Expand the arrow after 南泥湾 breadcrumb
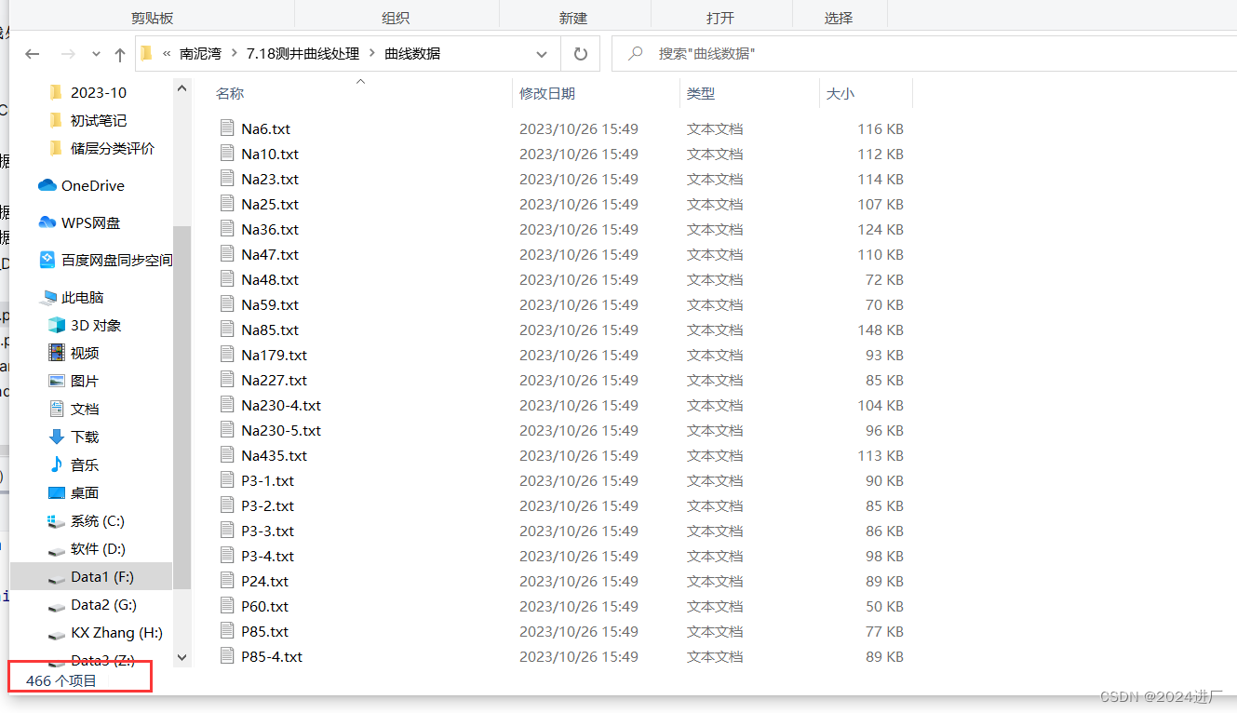The image size is (1237, 713). (x=234, y=54)
